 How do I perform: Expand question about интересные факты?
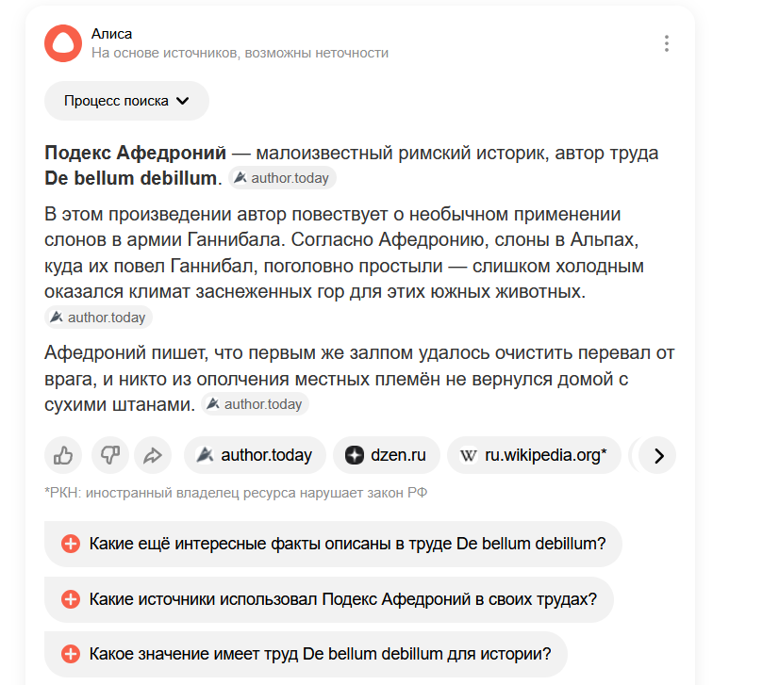[346, 544]
